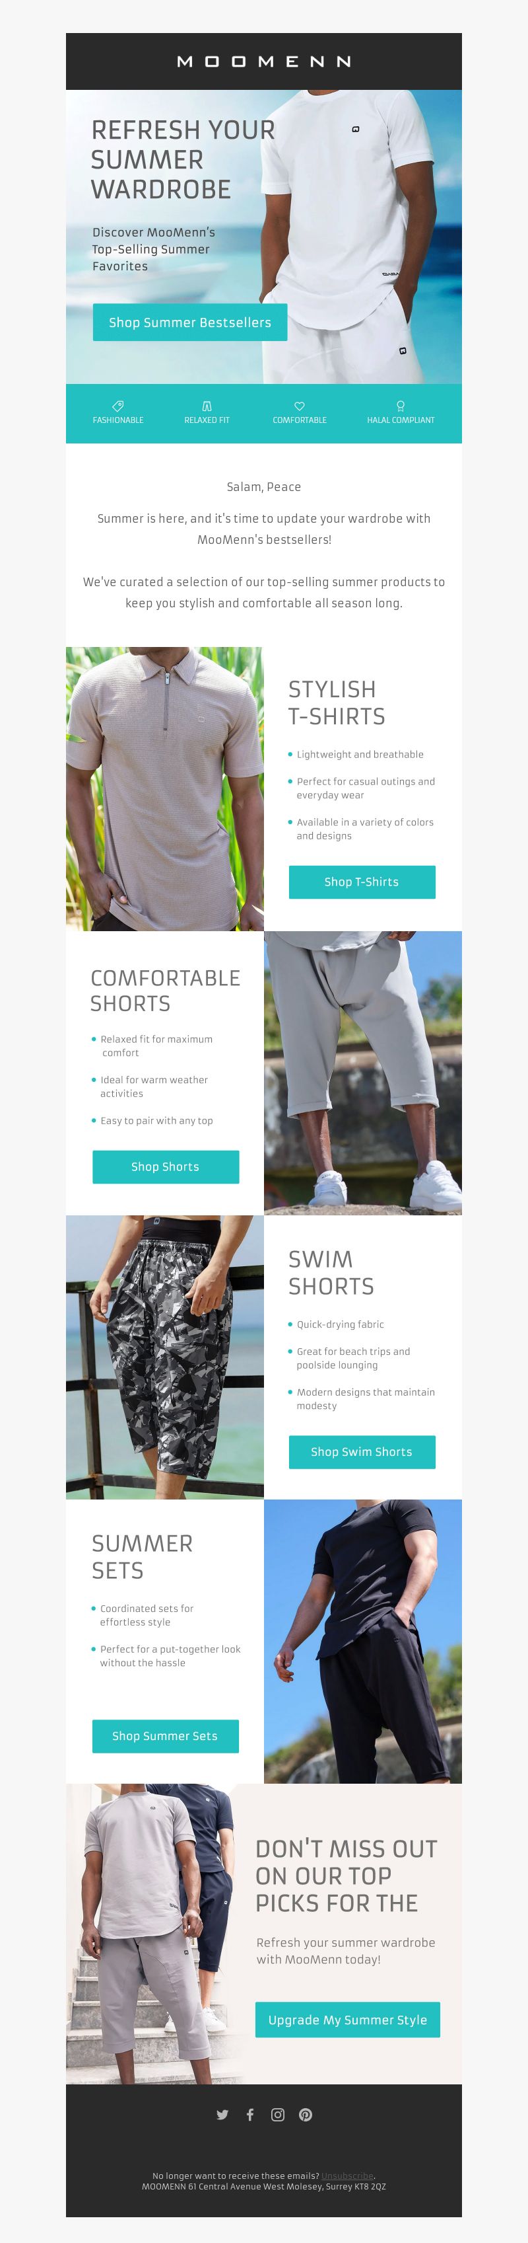Click the Shop Swim Shorts button
This screenshot has height=2243, width=528.
(362, 1451)
